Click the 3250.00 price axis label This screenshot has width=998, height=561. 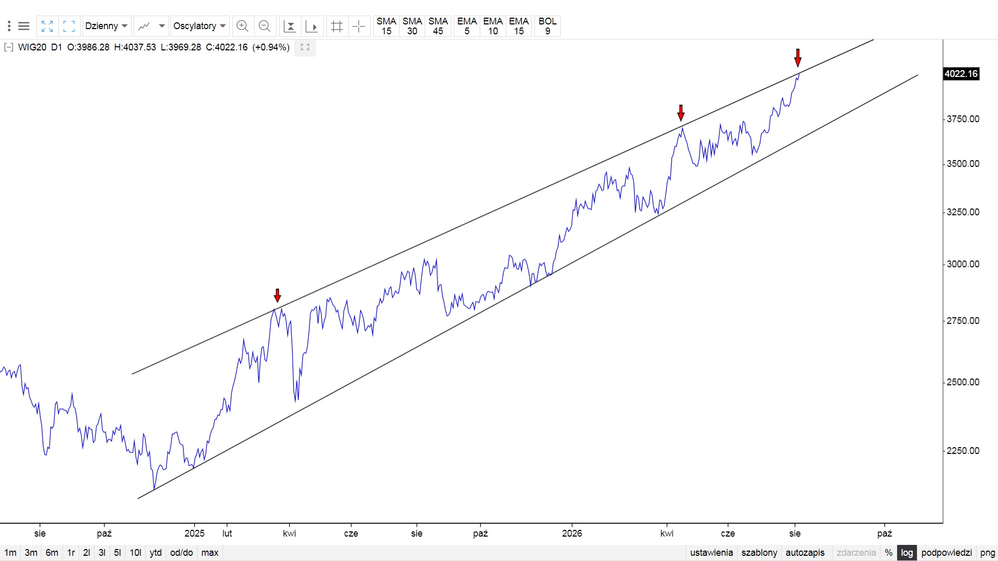[x=963, y=212]
